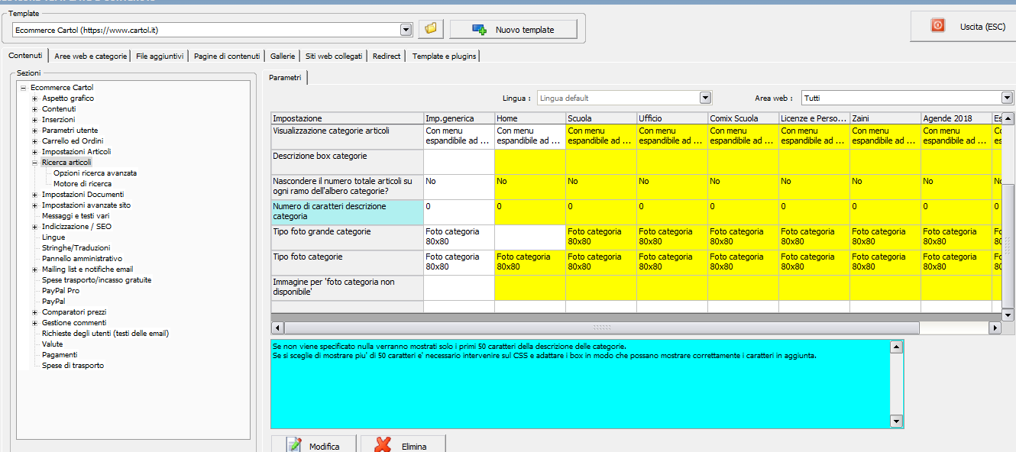The height and width of the screenshot is (452, 1016).
Task: Click the yellow folder icon beside template dropdown
Action: (431, 29)
